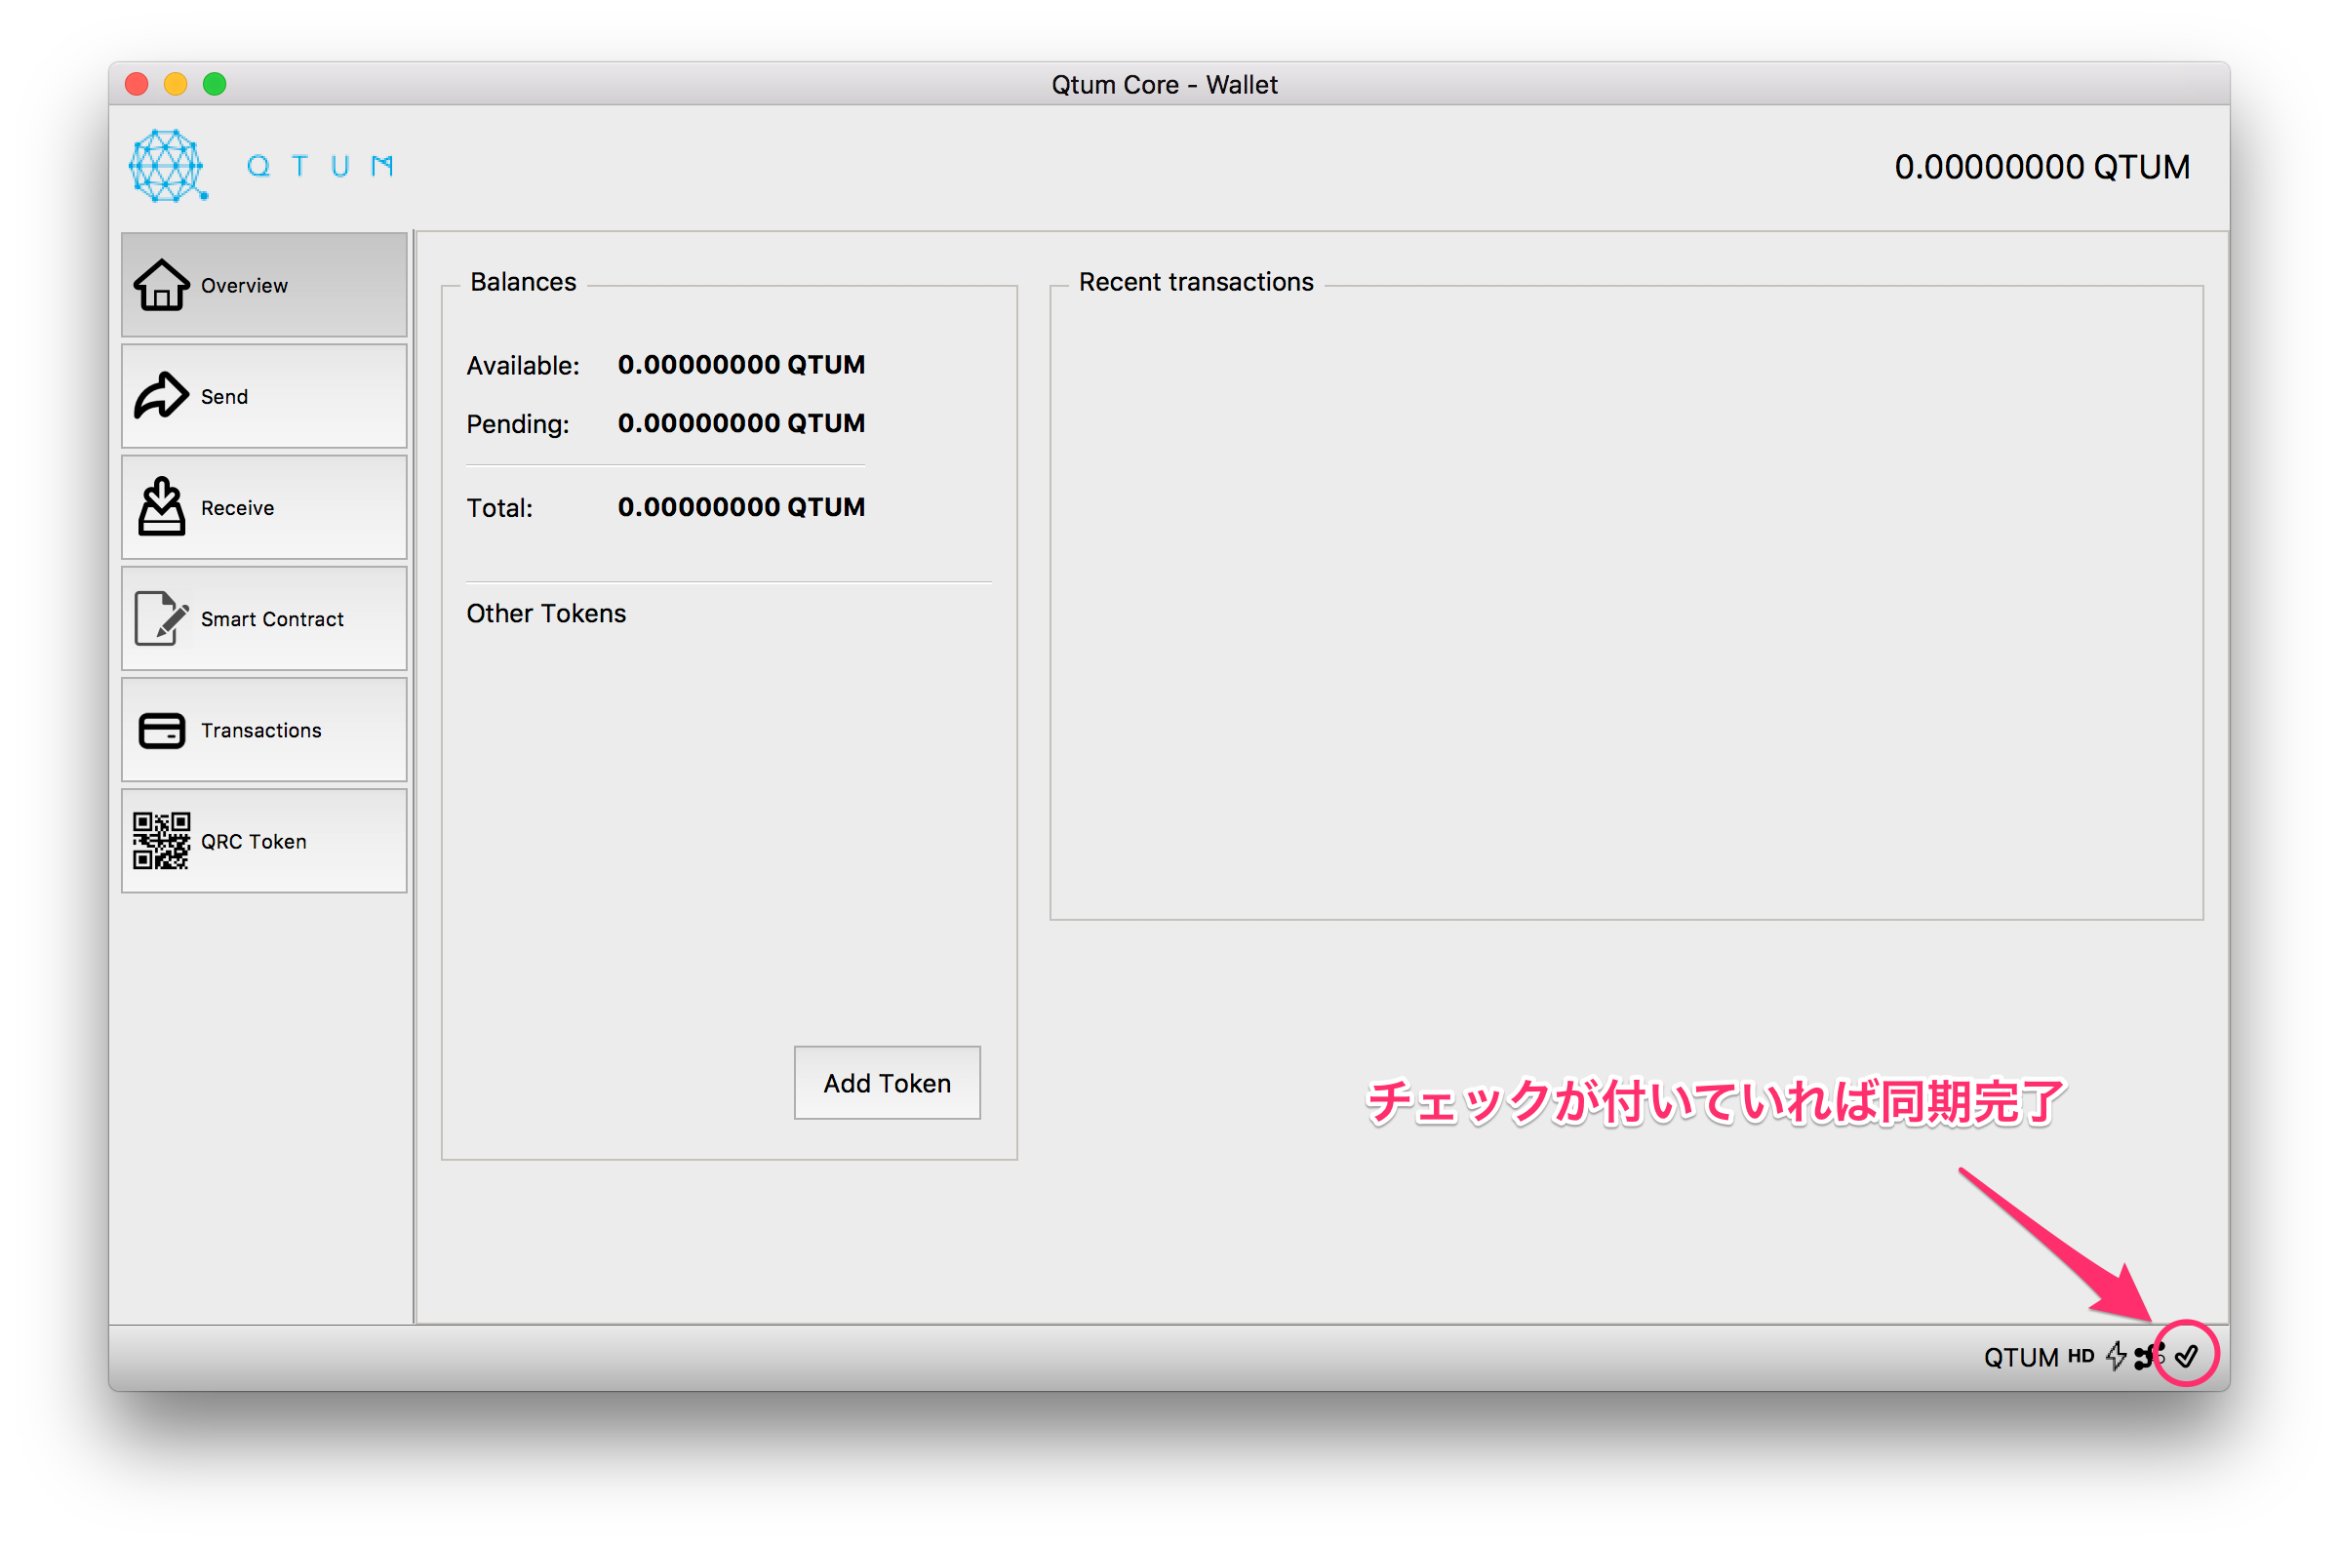The image size is (2339, 1547).
Task: Click the QTUM wordmark text logo
Action: click(321, 166)
